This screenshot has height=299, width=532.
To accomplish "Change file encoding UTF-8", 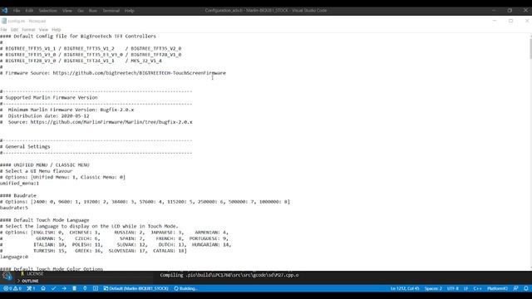I will 452,288.
